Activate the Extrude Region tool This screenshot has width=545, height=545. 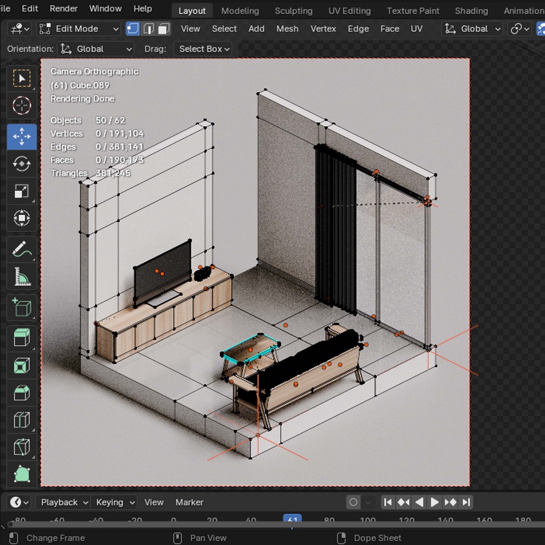tap(22, 338)
